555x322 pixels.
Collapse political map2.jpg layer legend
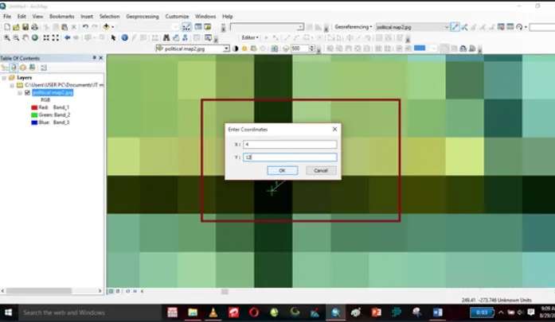coord(20,93)
